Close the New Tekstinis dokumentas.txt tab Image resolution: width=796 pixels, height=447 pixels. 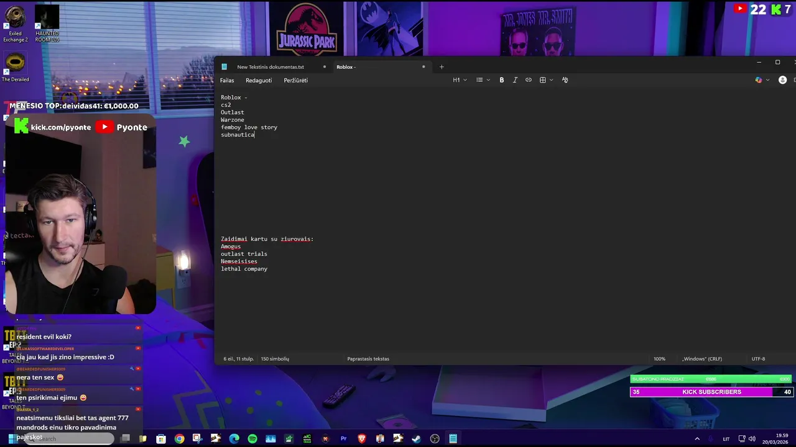pyautogui.click(x=324, y=67)
